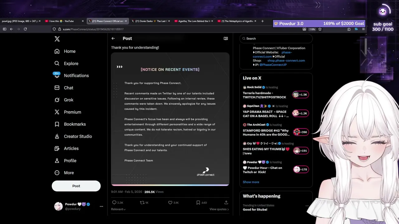Click the Post button in the sidebar
The height and width of the screenshot is (224, 399).
76,186
